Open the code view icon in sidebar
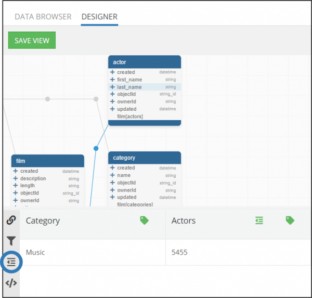This screenshot has height=298, width=312. [x=11, y=283]
